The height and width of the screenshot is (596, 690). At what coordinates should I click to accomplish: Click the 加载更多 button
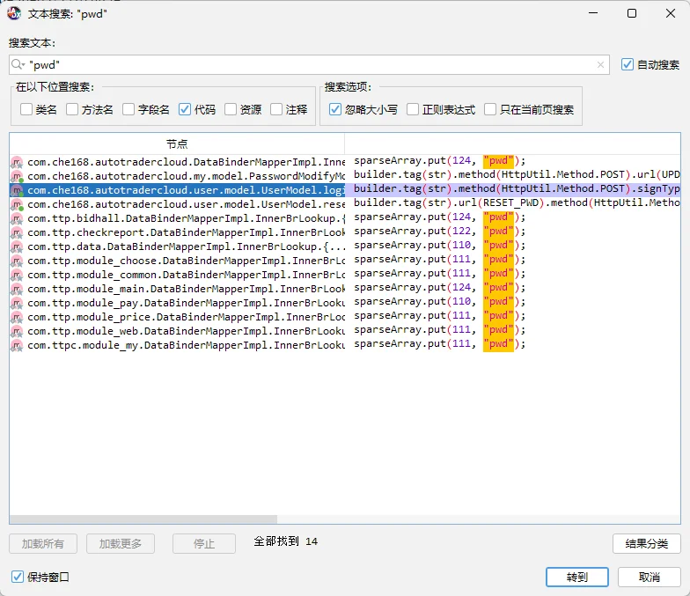click(x=121, y=544)
